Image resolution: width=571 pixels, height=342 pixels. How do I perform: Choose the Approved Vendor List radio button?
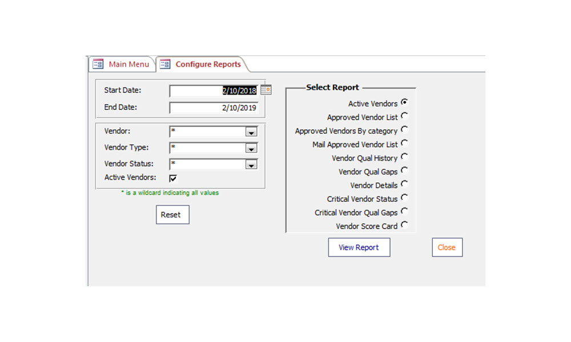tap(404, 116)
